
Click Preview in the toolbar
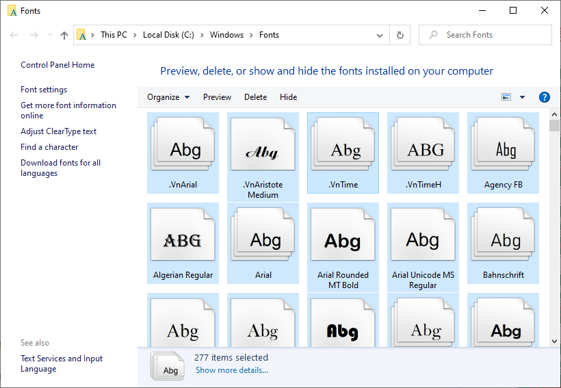click(217, 97)
